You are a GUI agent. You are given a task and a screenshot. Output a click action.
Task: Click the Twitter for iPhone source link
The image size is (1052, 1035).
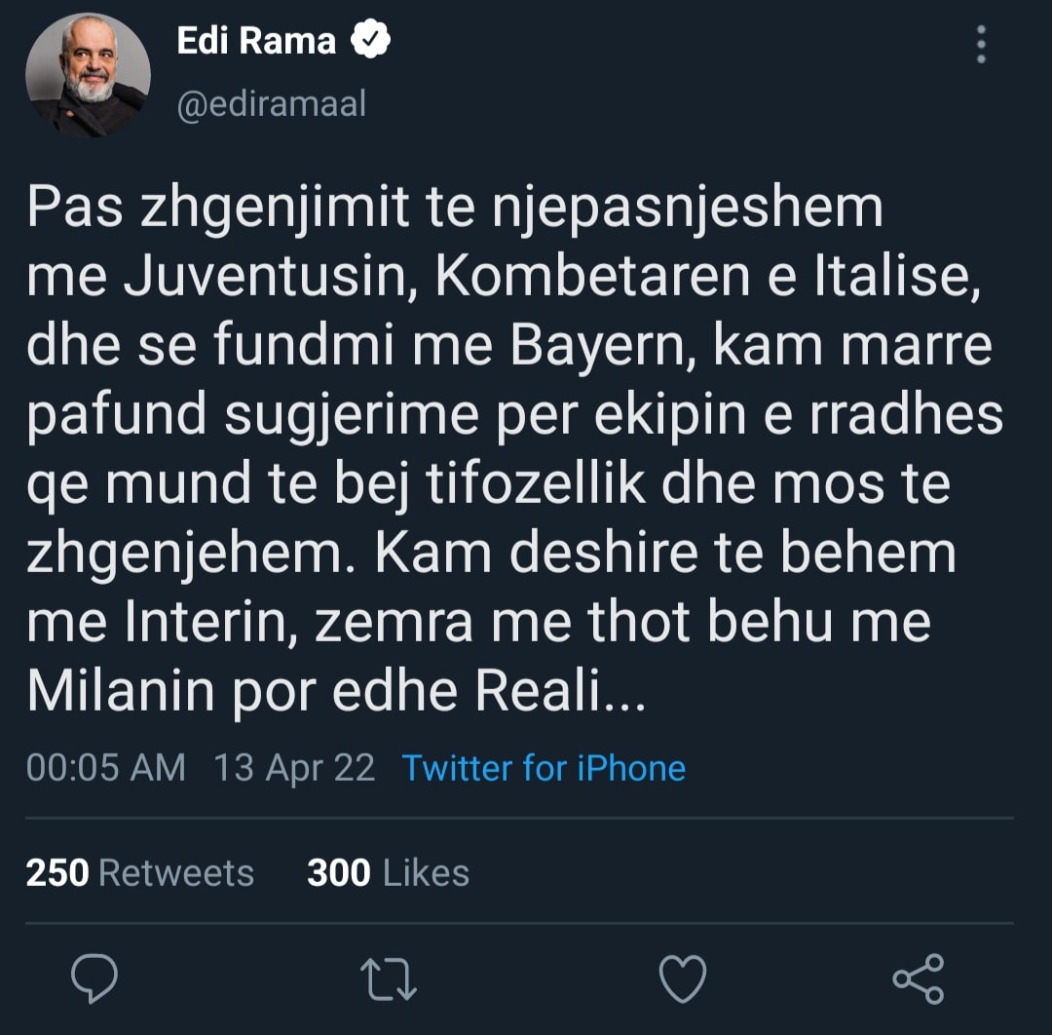pos(544,768)
